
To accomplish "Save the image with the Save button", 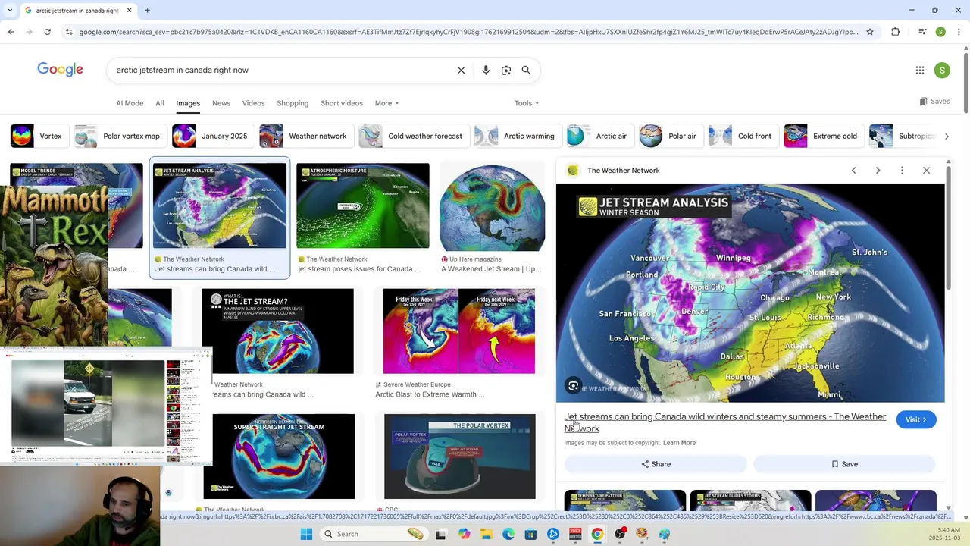I will point(844,464).
